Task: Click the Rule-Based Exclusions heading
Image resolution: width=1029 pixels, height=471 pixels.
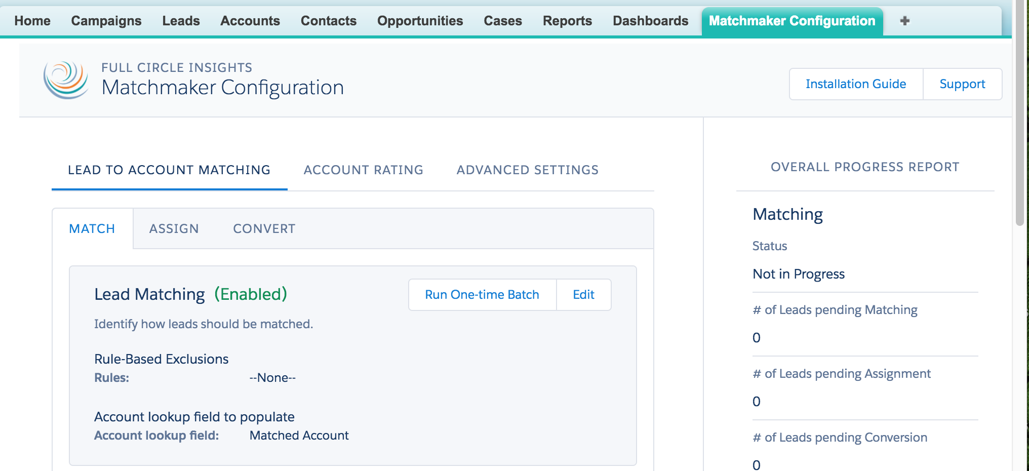Action: pyautogui.click(x=162, y=359)
